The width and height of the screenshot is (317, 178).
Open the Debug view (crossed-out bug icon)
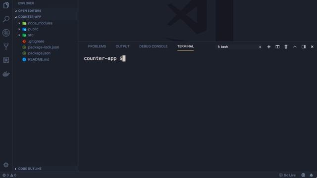(6, 33)
